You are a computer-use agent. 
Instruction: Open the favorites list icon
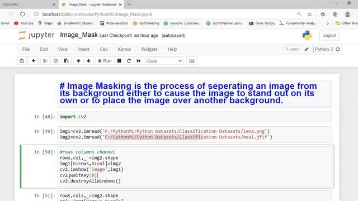(323, 14)
